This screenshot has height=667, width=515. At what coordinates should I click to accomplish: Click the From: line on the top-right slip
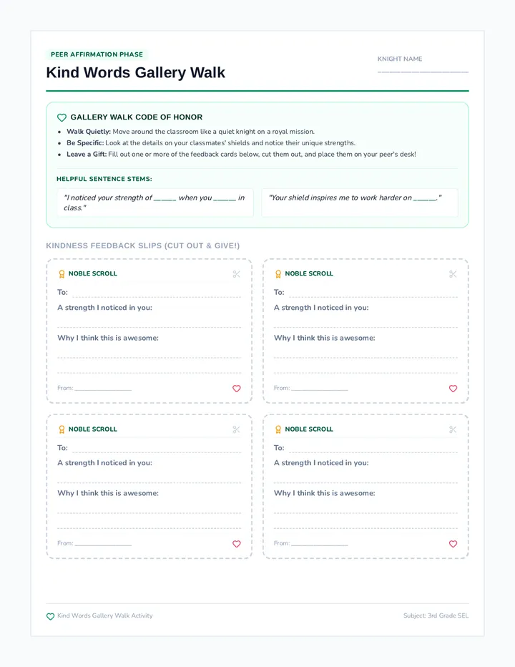pyautogui.click(x=320, y=389)
